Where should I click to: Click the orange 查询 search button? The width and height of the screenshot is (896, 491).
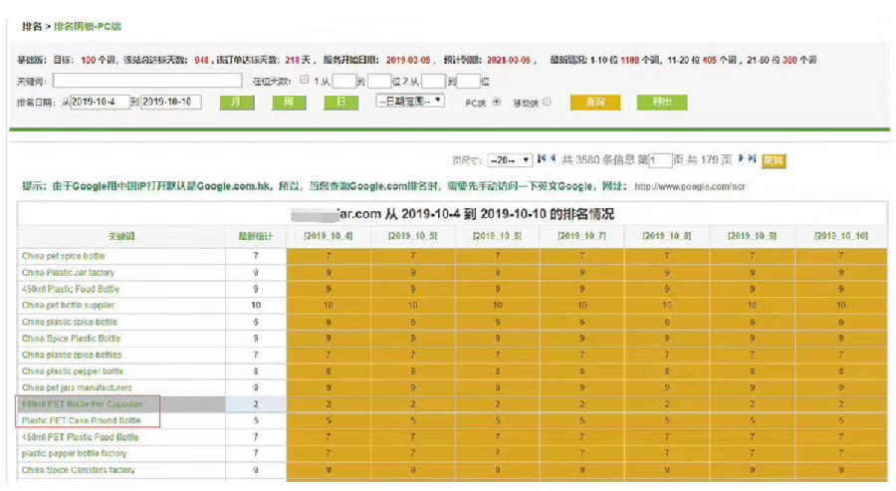click(x=595, y=102)
